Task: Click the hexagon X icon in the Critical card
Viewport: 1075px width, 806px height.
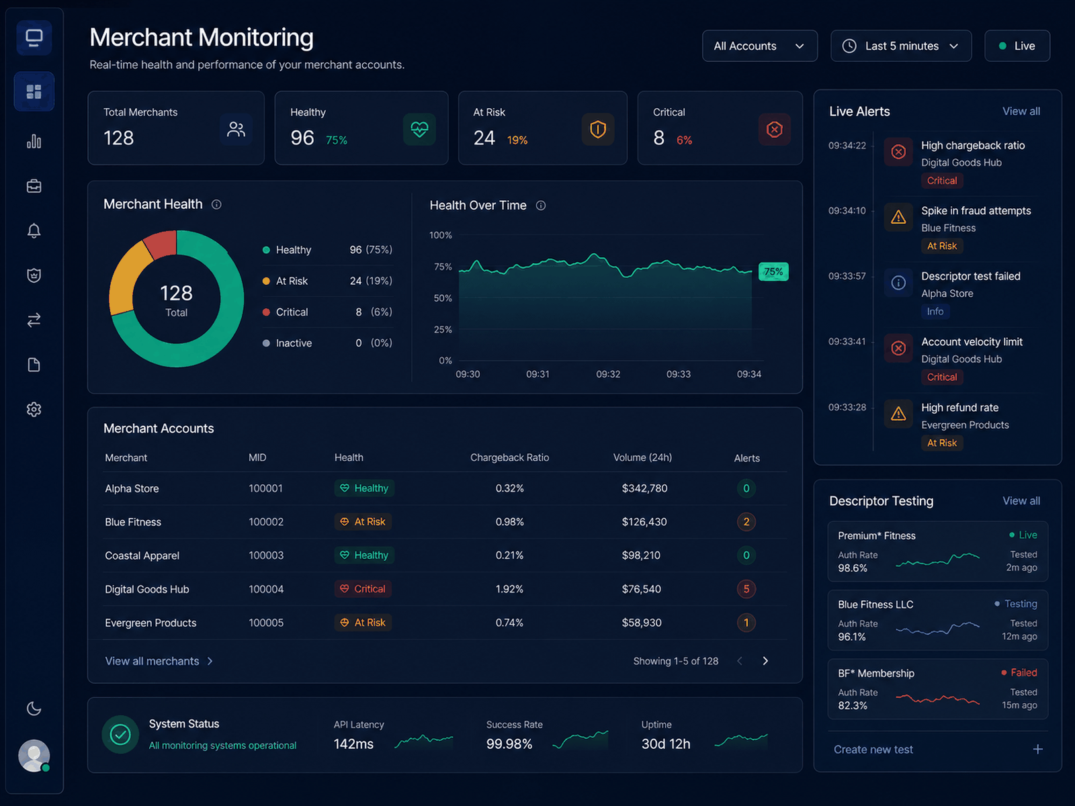Action: (x=775, y=129)
